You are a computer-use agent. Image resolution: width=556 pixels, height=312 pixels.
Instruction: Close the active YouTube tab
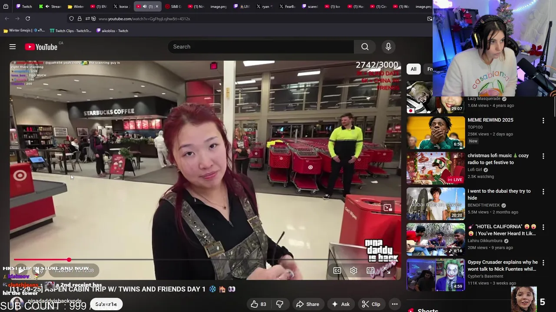click(157, 6)
